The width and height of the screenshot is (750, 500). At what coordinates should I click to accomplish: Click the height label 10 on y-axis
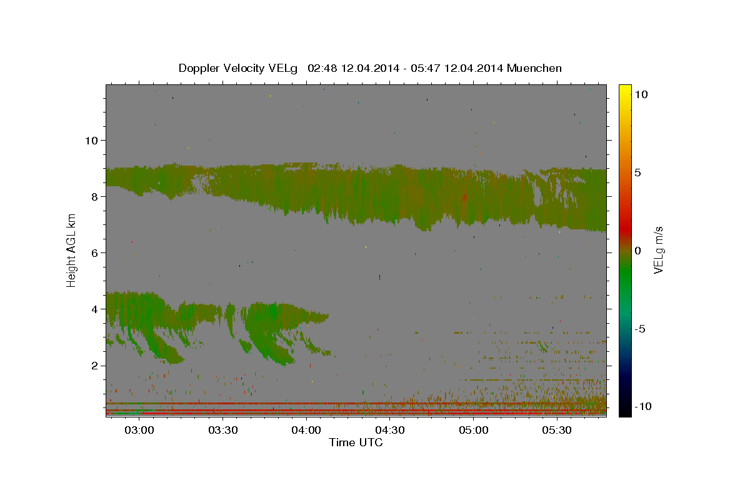click(x=91, y=140)
